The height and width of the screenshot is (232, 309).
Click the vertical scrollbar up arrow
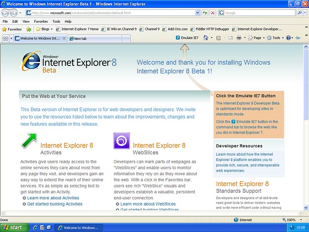[x=306, y=47]
